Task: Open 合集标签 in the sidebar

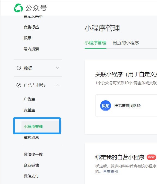Action: coord(31,27)
